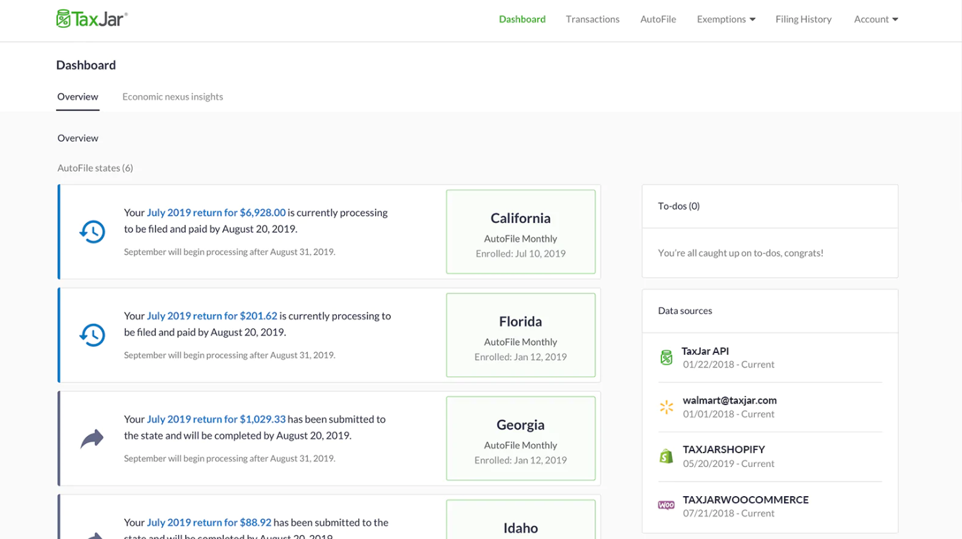Click the Shopify bag icon
The image size is (962, 539).
tap(666, 457)
